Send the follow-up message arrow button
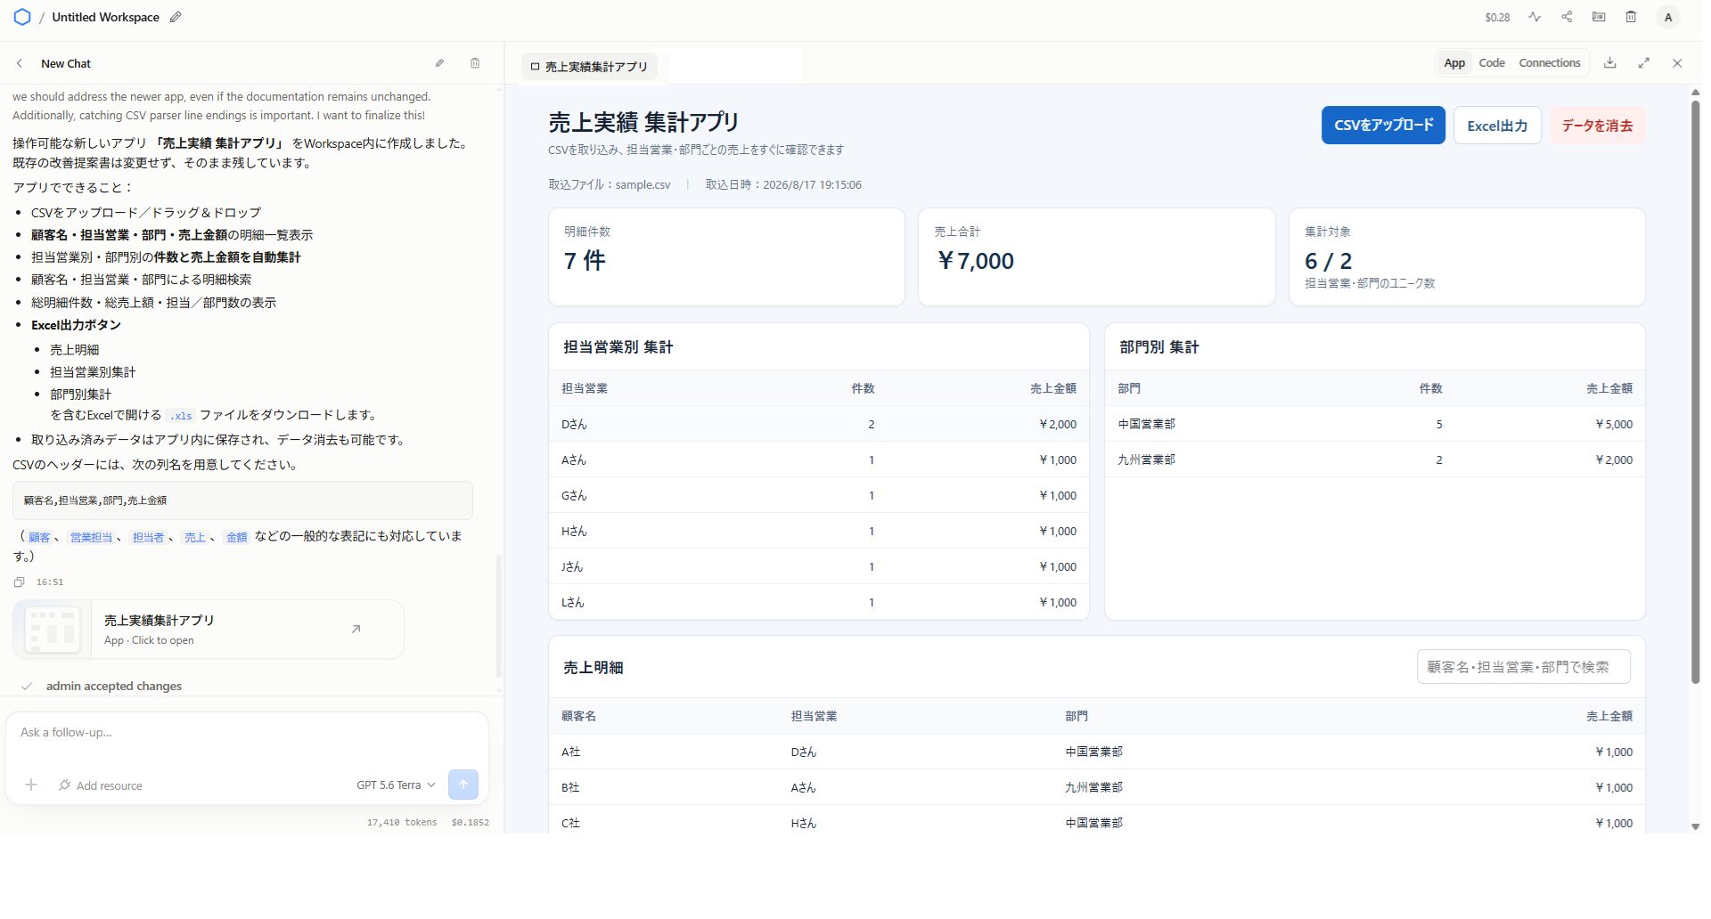The width and height of the screenshot is (1711, 919). point(463,785)
